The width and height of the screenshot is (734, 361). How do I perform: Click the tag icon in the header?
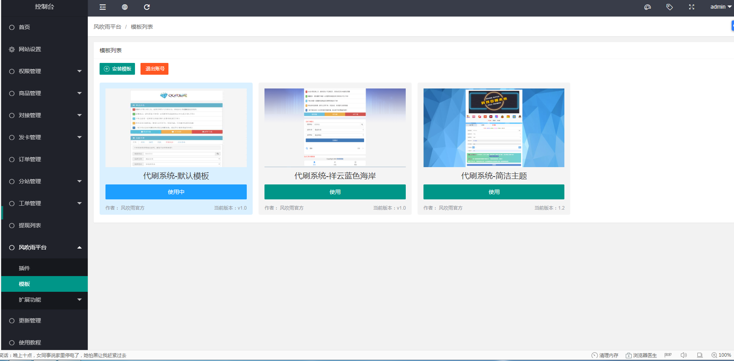[669, 7]
